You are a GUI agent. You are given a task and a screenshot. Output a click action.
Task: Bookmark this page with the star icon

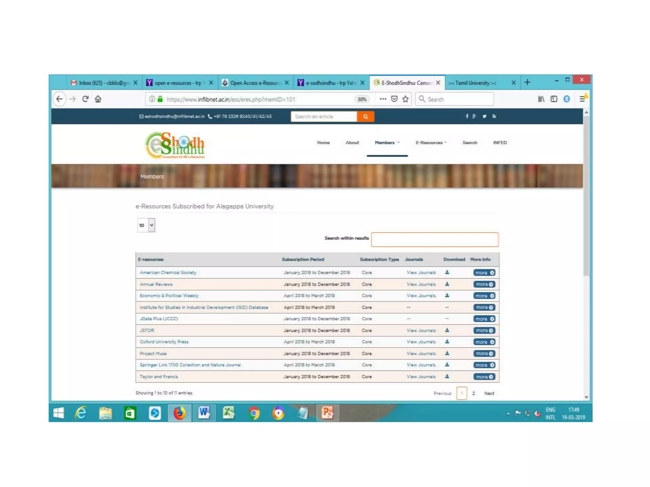(405, 99)
